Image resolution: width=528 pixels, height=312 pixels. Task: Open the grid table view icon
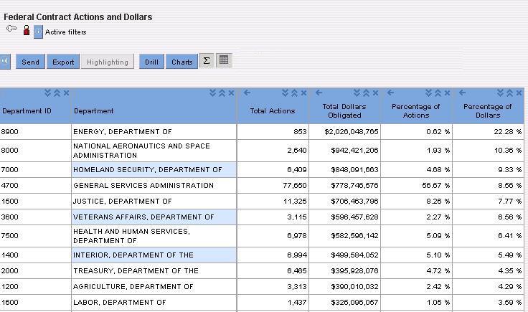click(224, 60)
